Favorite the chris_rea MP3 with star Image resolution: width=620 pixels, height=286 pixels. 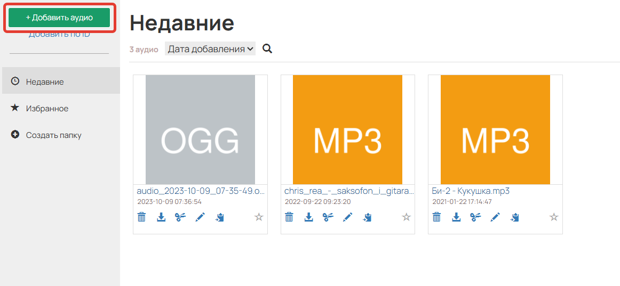pyautogui.click(x=407, y=217)
